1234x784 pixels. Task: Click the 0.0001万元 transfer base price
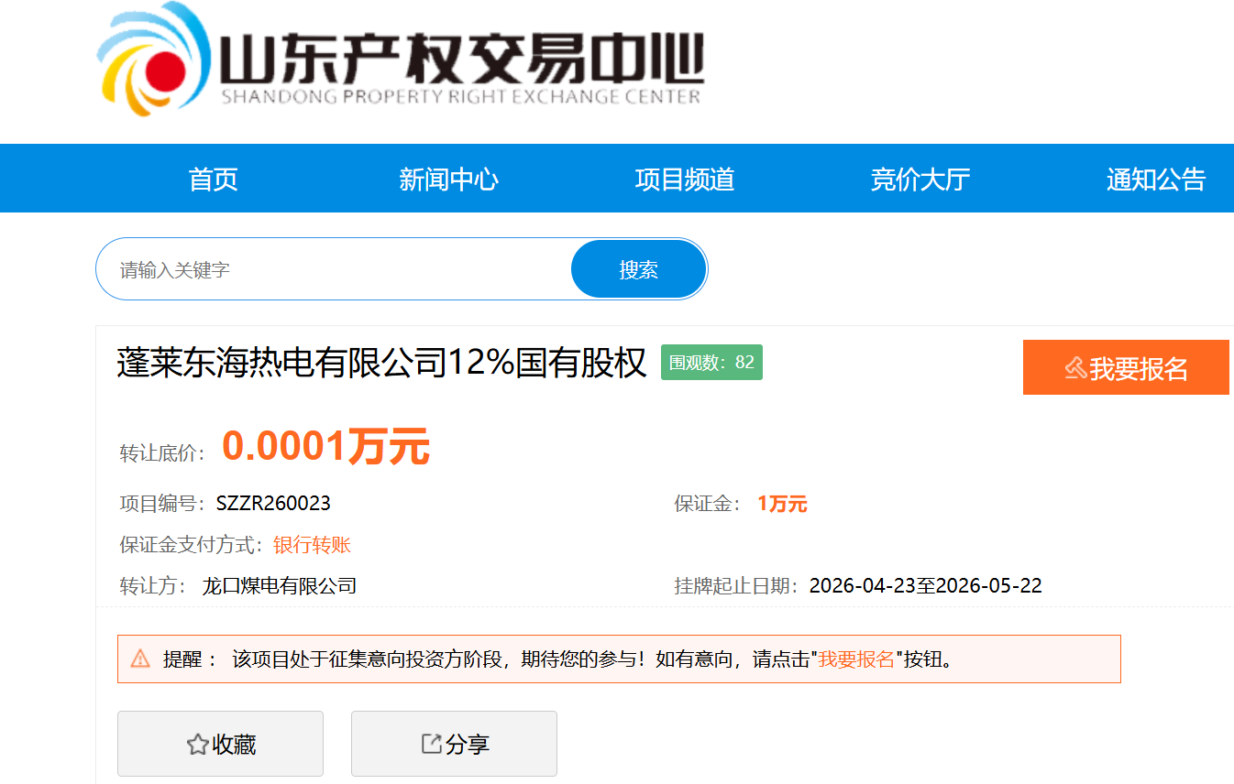click(x=325, y=447)
